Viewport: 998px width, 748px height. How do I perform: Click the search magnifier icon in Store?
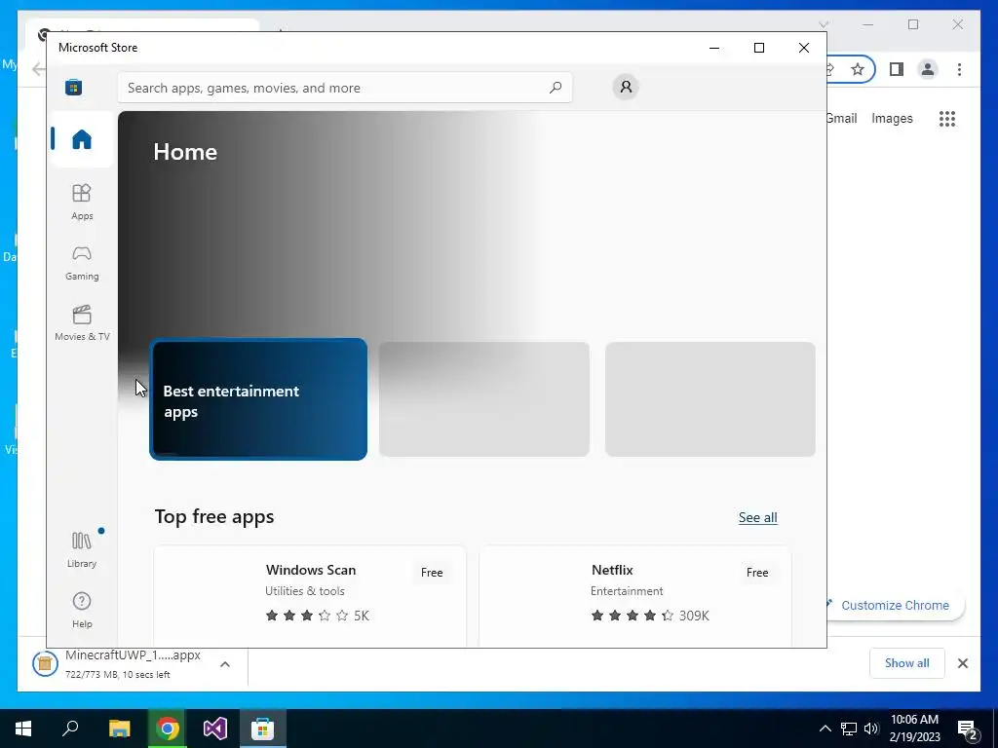point(556,87)
